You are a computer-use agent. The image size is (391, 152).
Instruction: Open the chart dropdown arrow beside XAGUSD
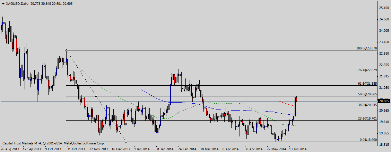(3, 3)
